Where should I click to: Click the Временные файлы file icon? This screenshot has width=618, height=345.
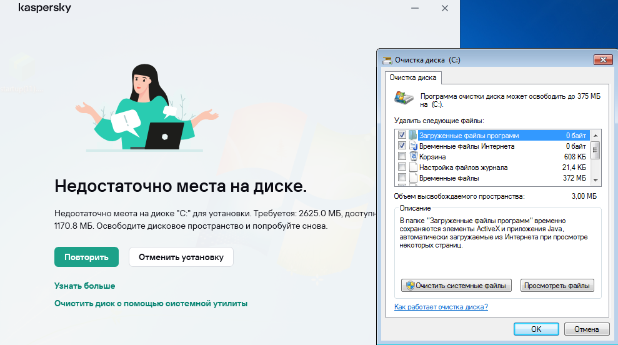[413, 178]
